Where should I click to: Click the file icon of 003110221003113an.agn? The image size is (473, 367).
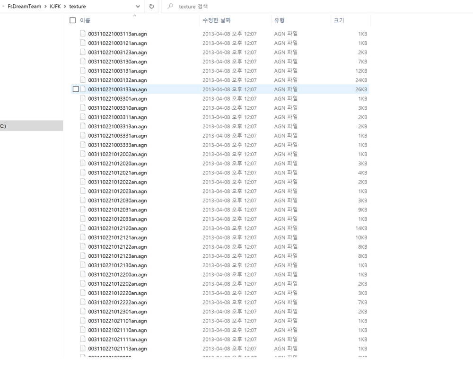pyautogui.click(x=83, y=34)
